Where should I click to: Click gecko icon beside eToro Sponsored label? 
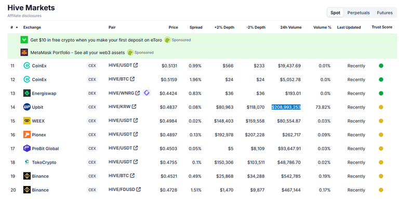click(x=167, y=39)
